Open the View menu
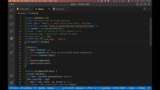The height and width of the screenshot is (90, 160). coord(32,1)
